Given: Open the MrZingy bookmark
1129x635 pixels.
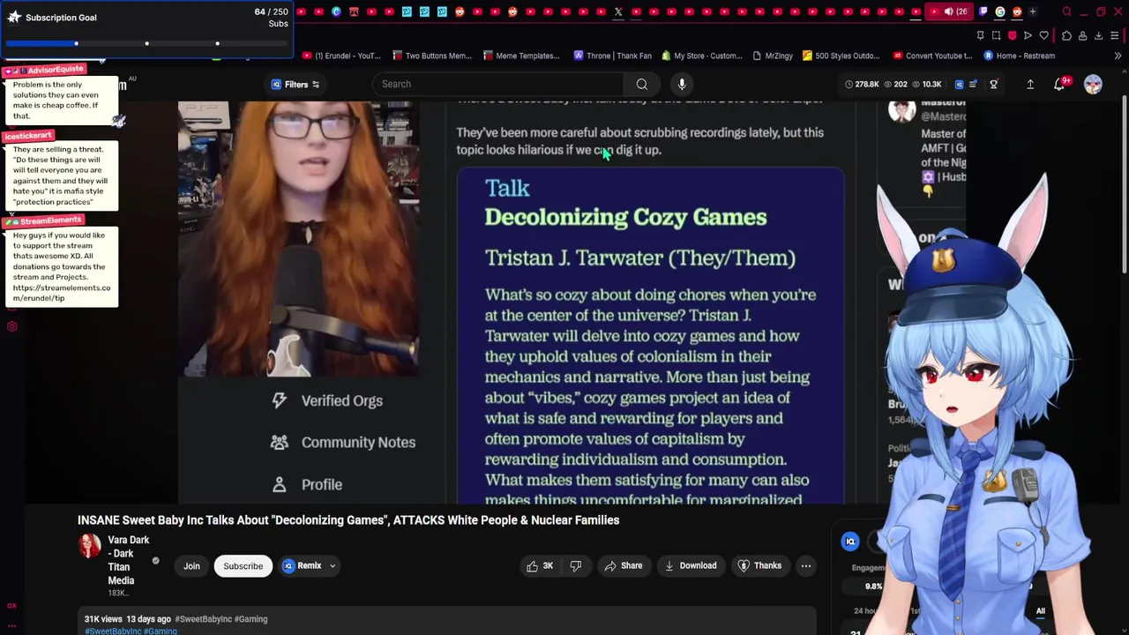Looking at the screenshot, I should tap(773, 56).
